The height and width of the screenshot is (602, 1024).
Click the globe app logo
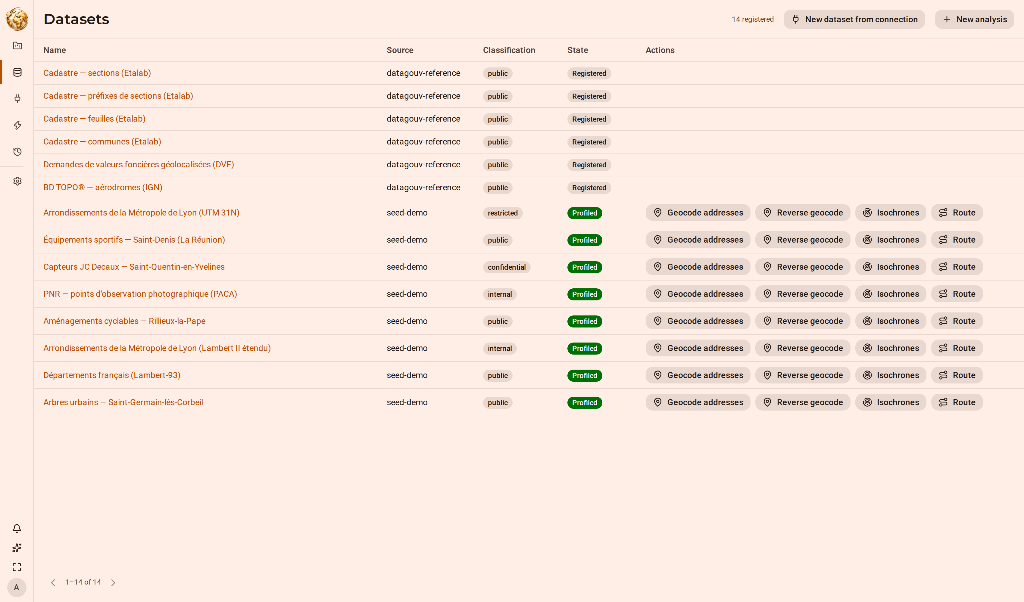(x=17, y=19)
